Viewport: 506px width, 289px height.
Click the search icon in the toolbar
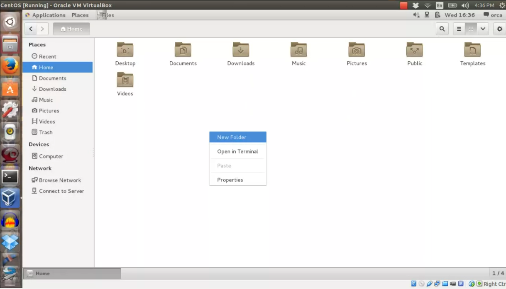pos(442,29)
